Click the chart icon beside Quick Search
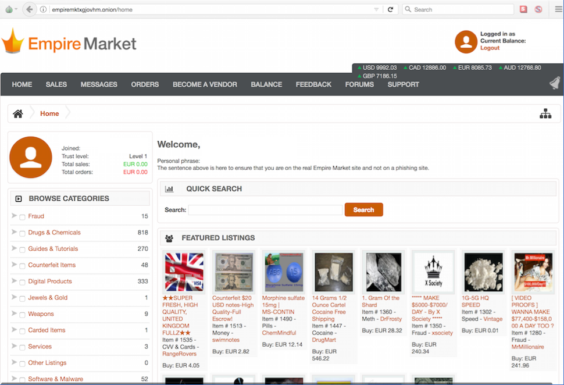The width and height of the screenshot is (564, 385). [169, 188]
